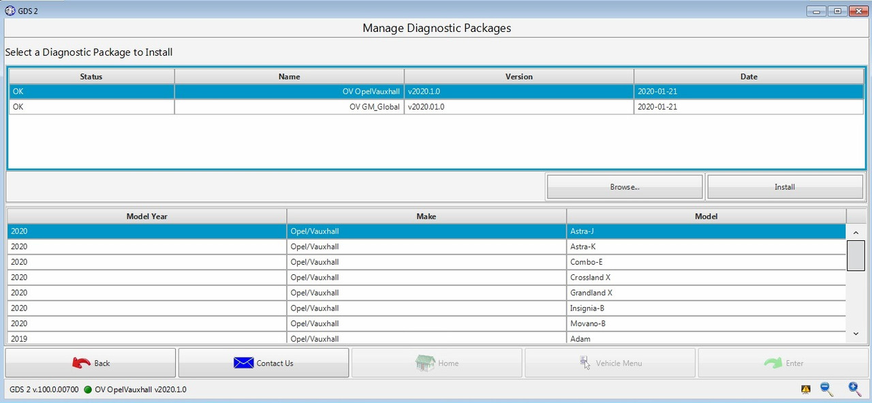Screen dimensions: 872x403
Task: Click the GM_Global date 2020-01-21 cell
Action: (749, 107)
